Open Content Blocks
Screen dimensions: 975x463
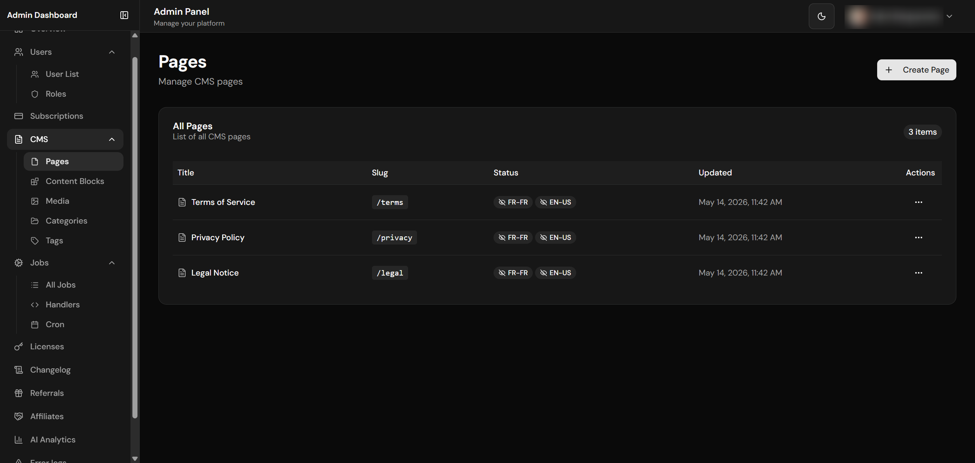click(73, 181)
